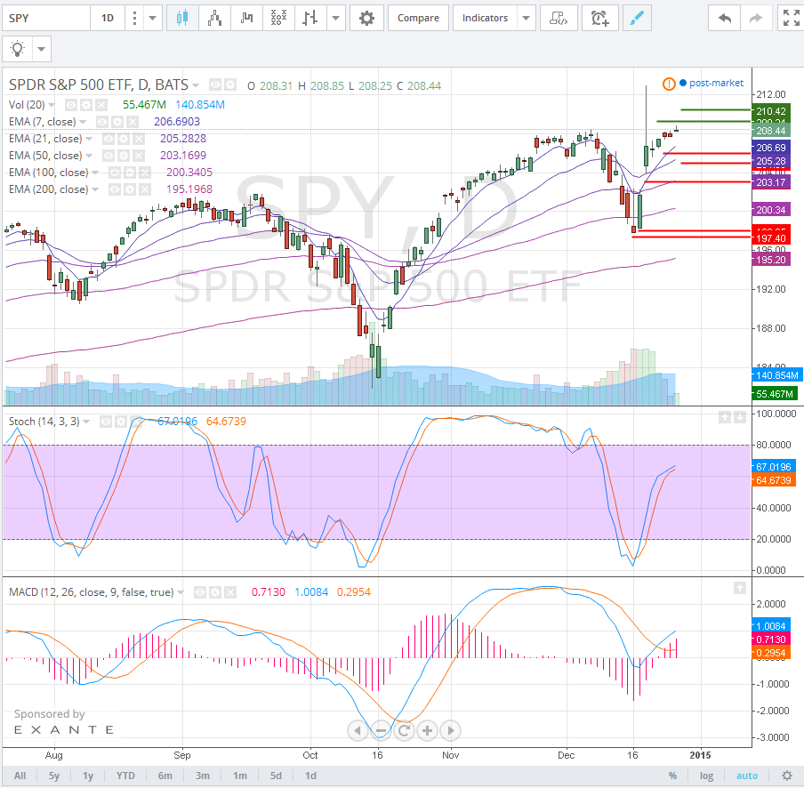Image resolution: width=804 pixels, height=788 pixels.
Task: Hide the EMA (7, close) line
Action: point(101,122)
